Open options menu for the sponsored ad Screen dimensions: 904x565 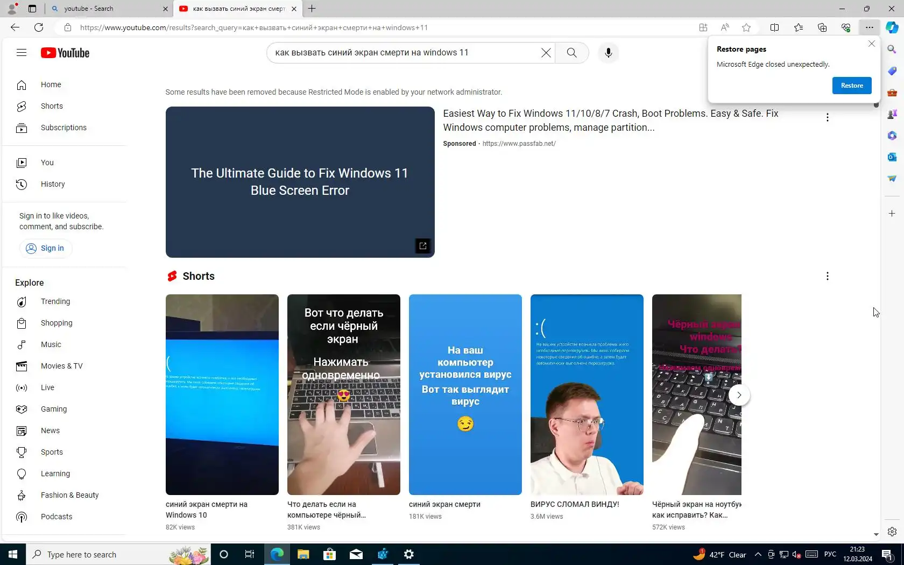point(827,117)
